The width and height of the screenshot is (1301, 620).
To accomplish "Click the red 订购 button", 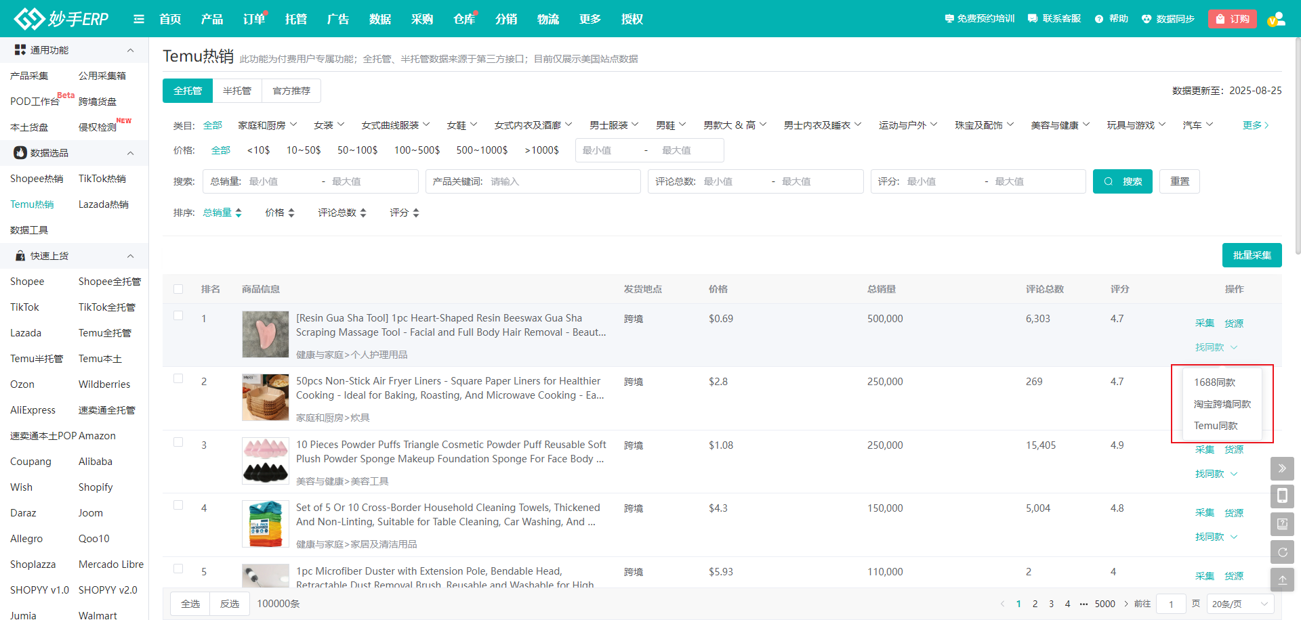I will tap(1233, 19).
